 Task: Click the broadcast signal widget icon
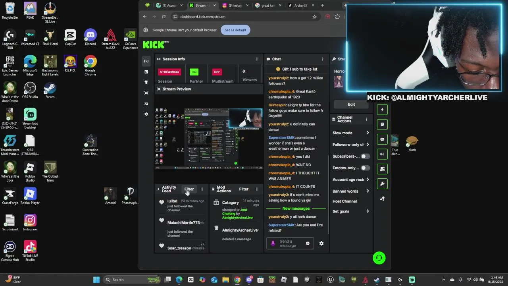tap(382, 154)
